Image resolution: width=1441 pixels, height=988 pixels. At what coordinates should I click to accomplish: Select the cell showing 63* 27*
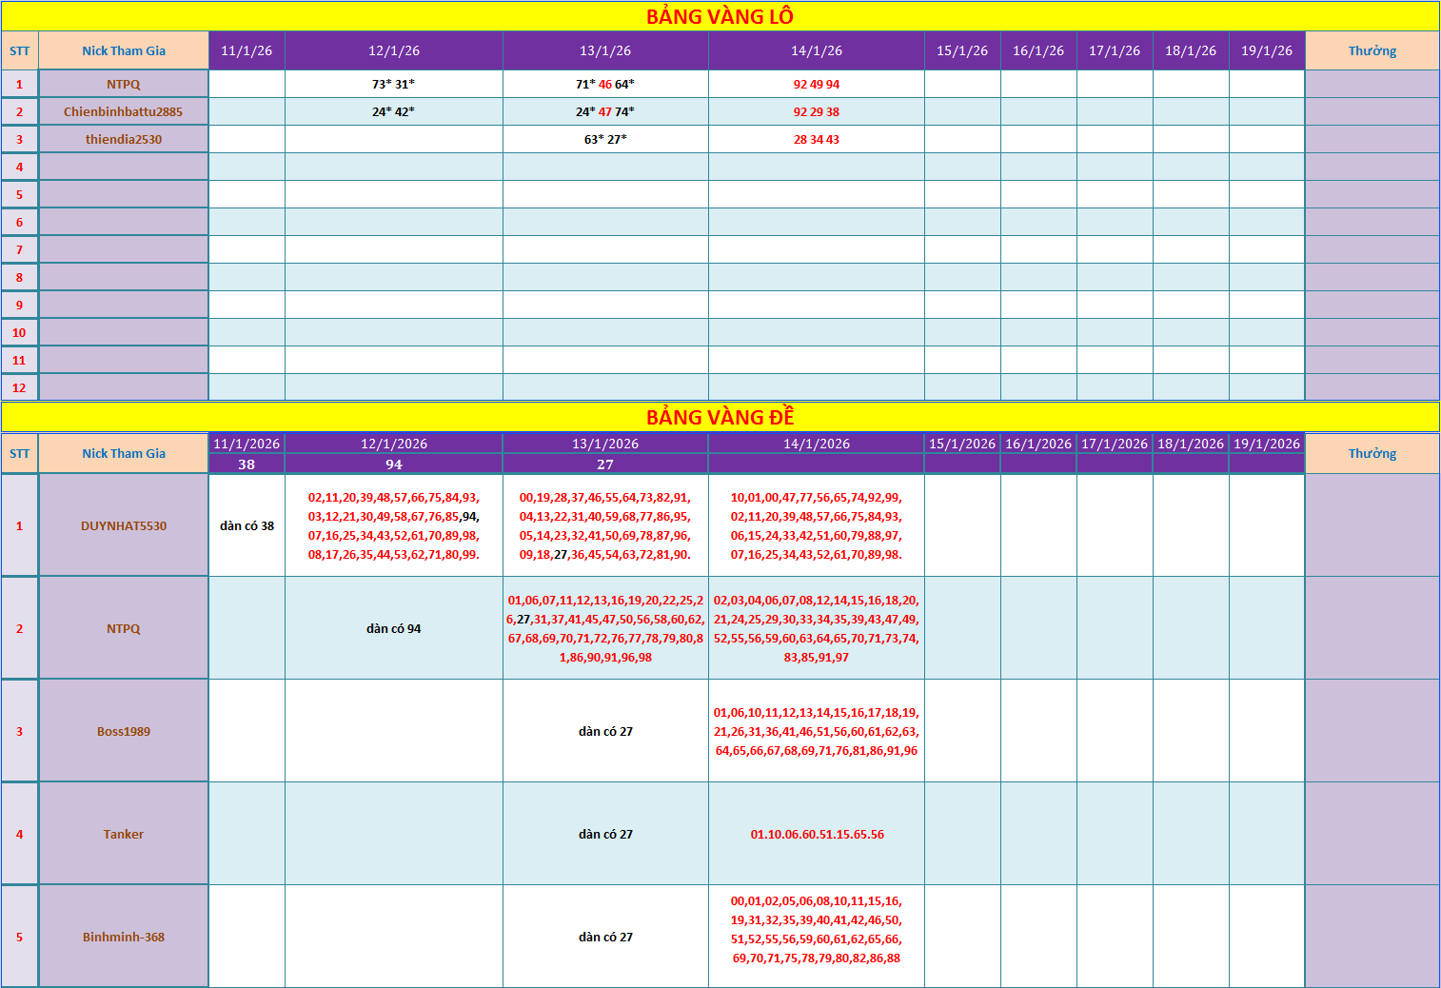[605, 139]
